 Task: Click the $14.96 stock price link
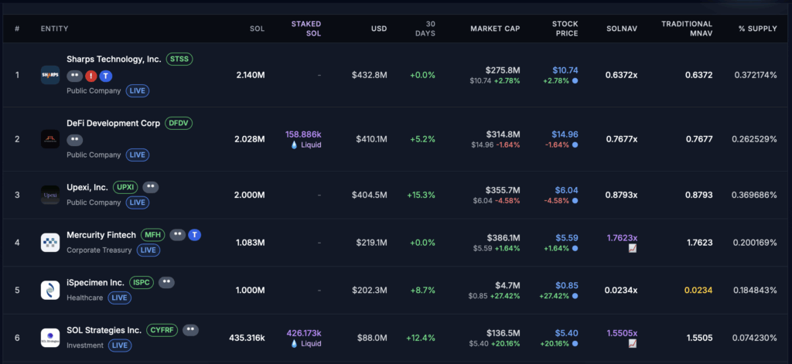pos(565,134)
